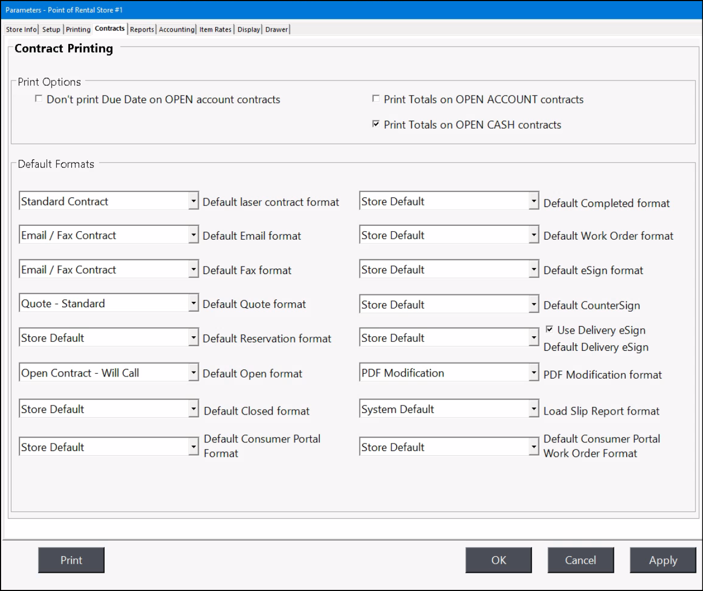Open the Default Fax format dropdown

[193, 270]
